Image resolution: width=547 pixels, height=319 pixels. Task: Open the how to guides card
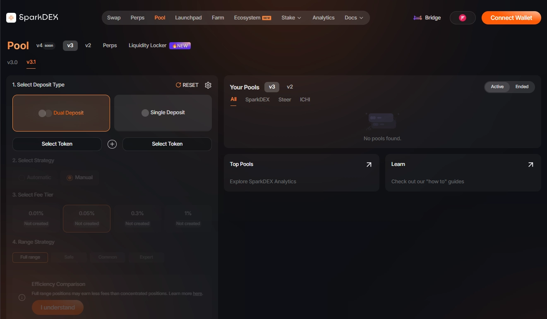[x=463, y=173]
